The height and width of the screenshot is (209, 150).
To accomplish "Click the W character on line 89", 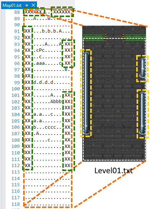I will [x=49, y=18].
